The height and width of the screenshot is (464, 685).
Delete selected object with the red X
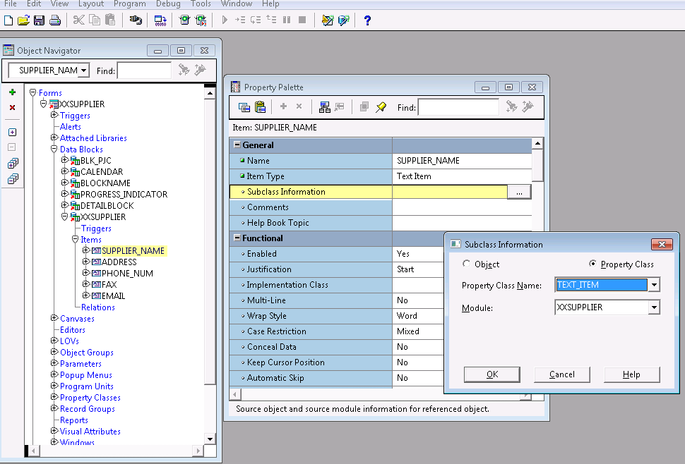(12, 108)
